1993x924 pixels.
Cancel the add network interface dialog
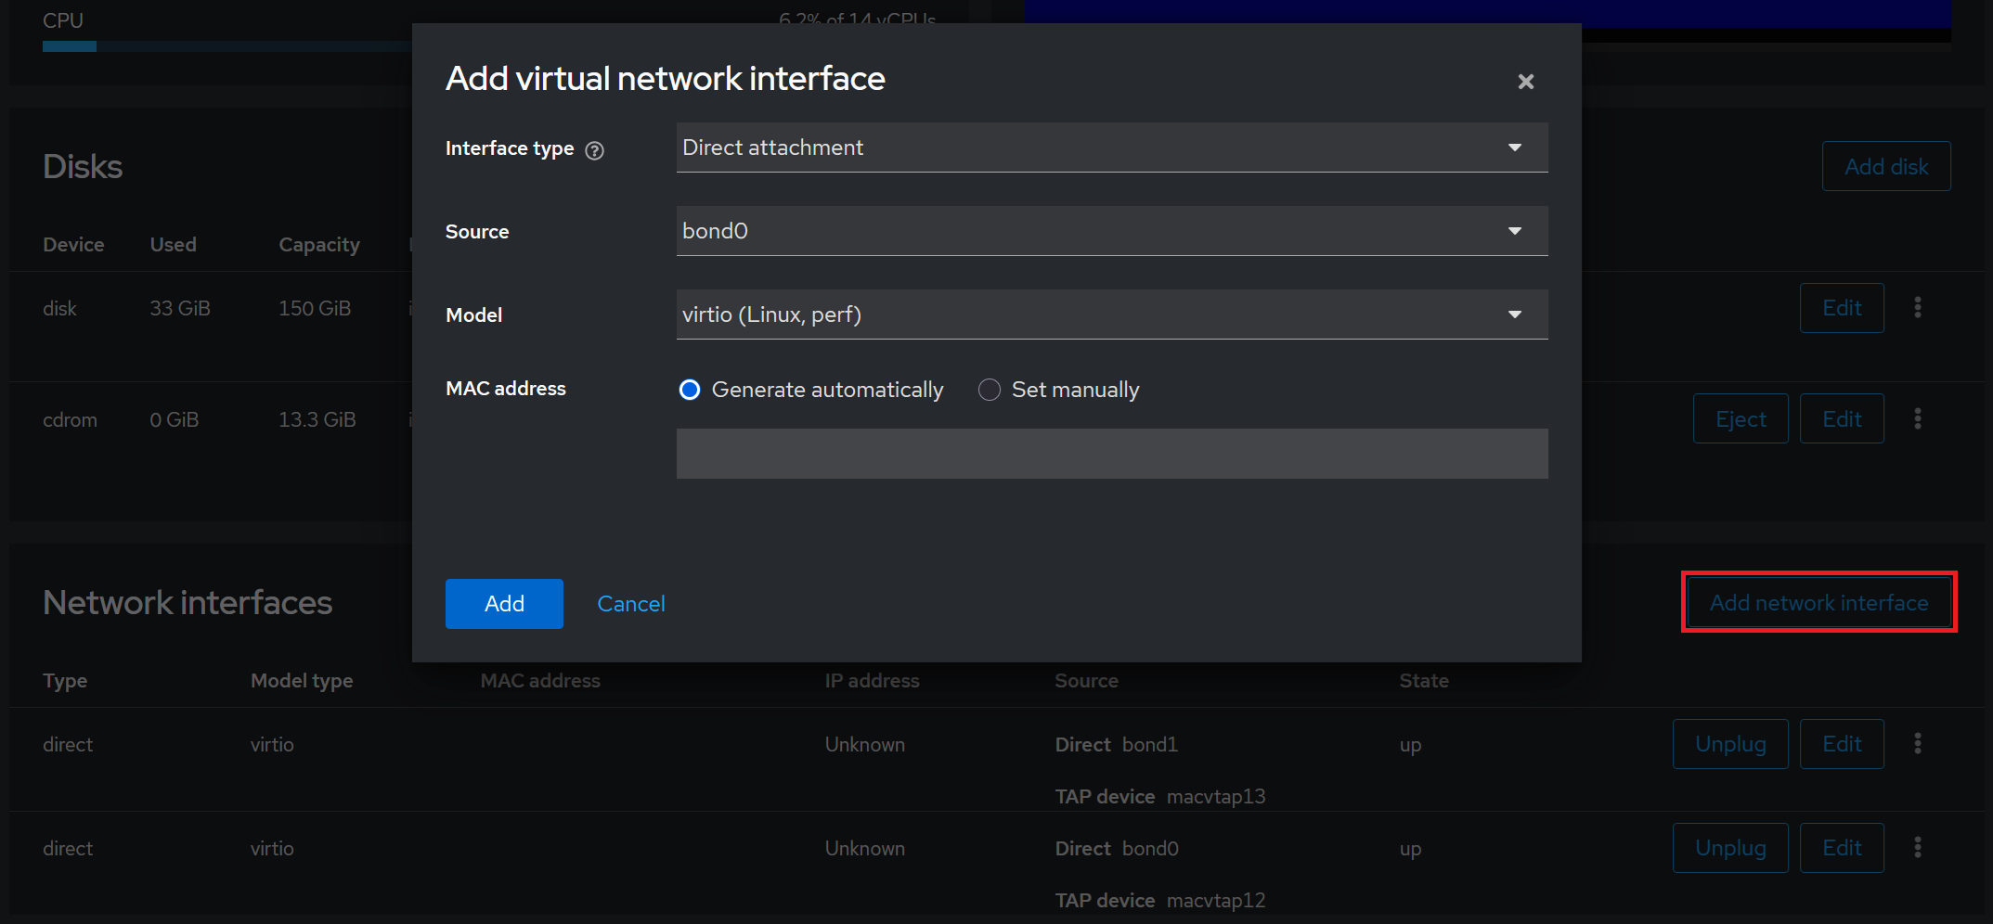click(631, 604)
